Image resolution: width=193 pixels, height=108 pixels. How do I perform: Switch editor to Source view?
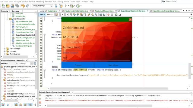[x=42, y=14]
